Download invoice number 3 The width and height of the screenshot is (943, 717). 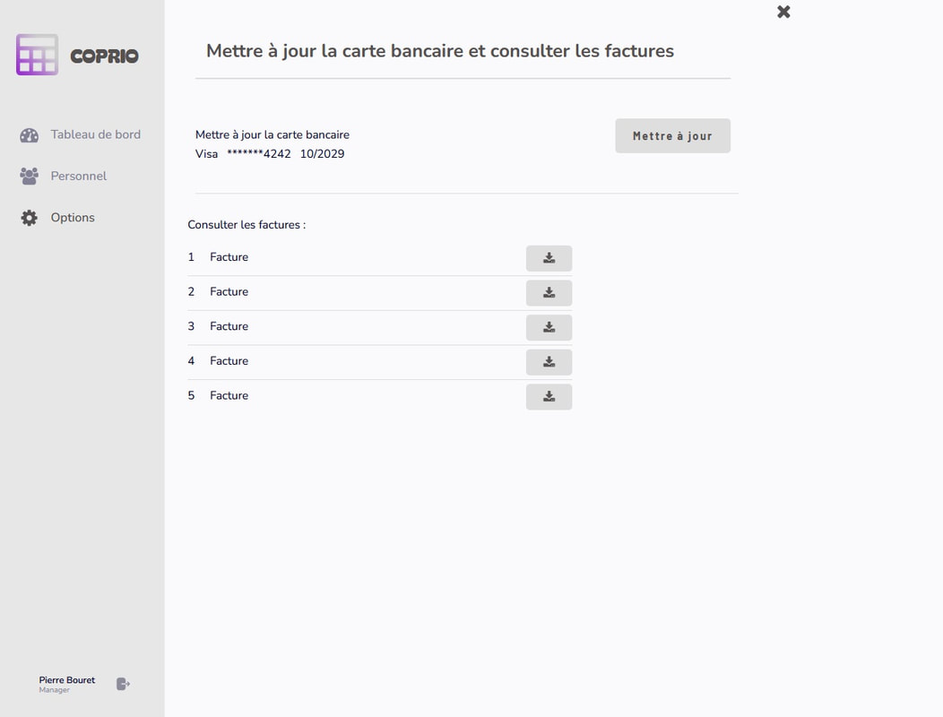pos(549,327)
